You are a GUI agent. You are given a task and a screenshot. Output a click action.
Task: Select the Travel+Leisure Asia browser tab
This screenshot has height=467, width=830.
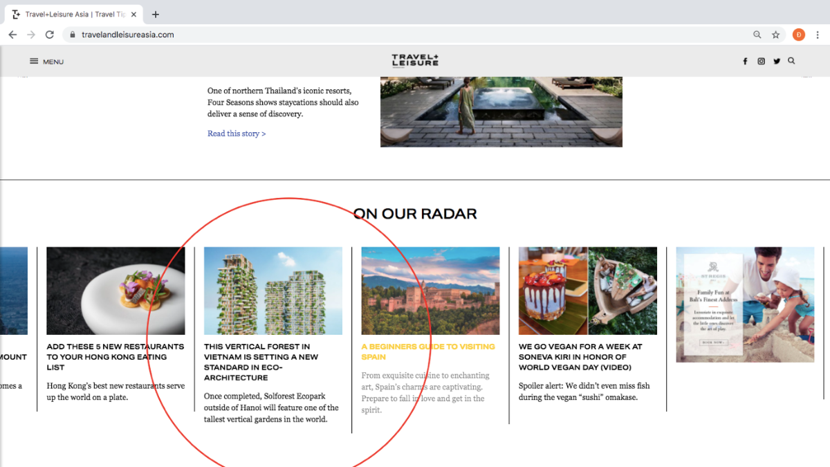pos(73,13)
